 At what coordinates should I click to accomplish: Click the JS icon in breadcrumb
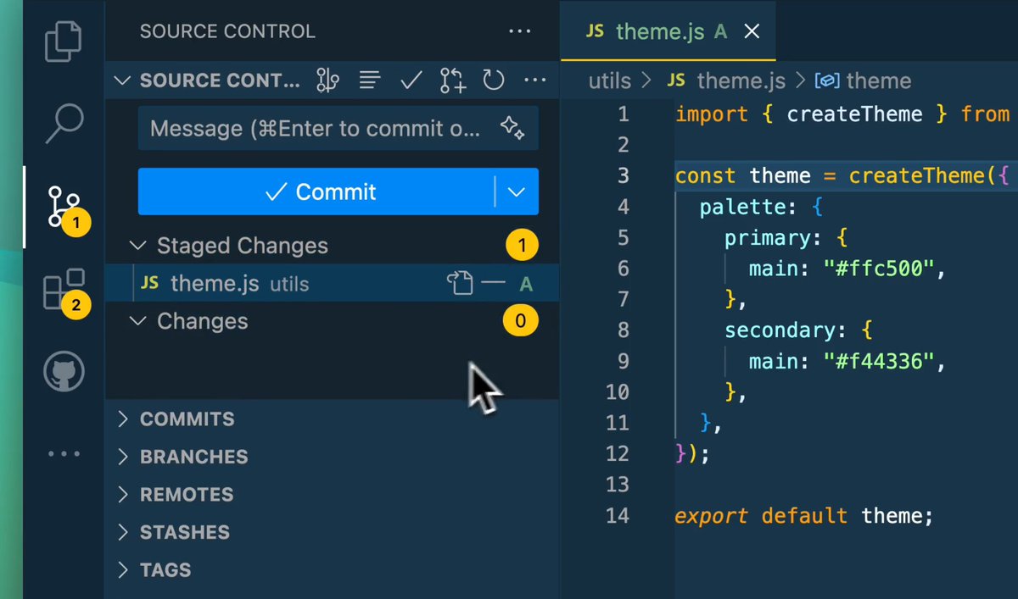pyautogui.click(x=676, y=80)
